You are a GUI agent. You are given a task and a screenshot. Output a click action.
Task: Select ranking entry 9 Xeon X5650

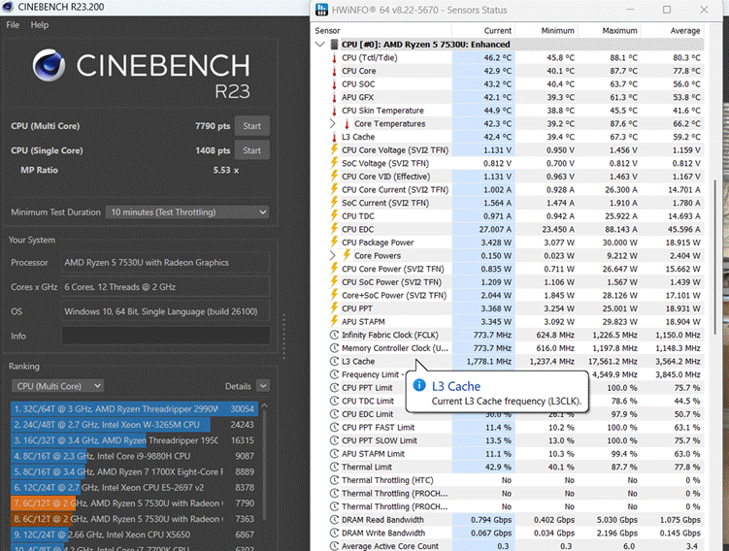(x=133, y=535)
